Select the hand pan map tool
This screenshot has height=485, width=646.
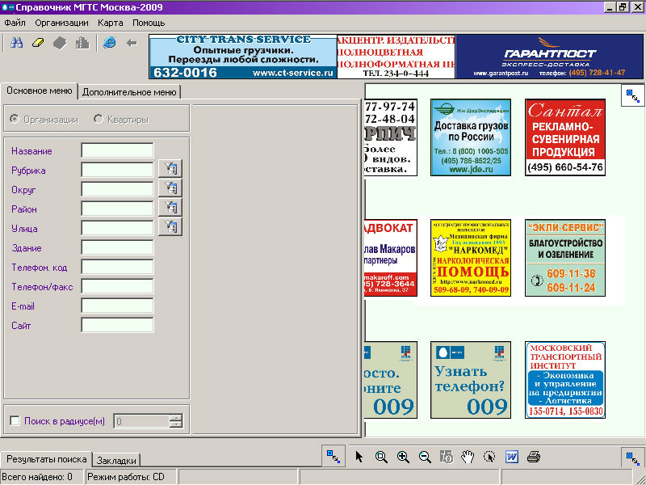tap(468, 457)
